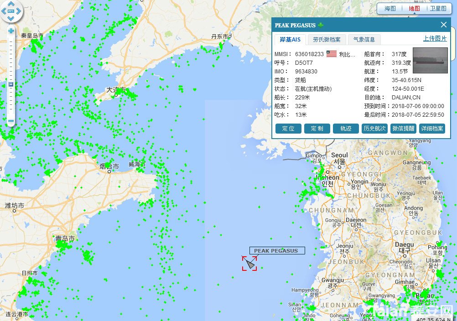Select the MMSI value 636018233
The image size is (457, 321).
309,54
